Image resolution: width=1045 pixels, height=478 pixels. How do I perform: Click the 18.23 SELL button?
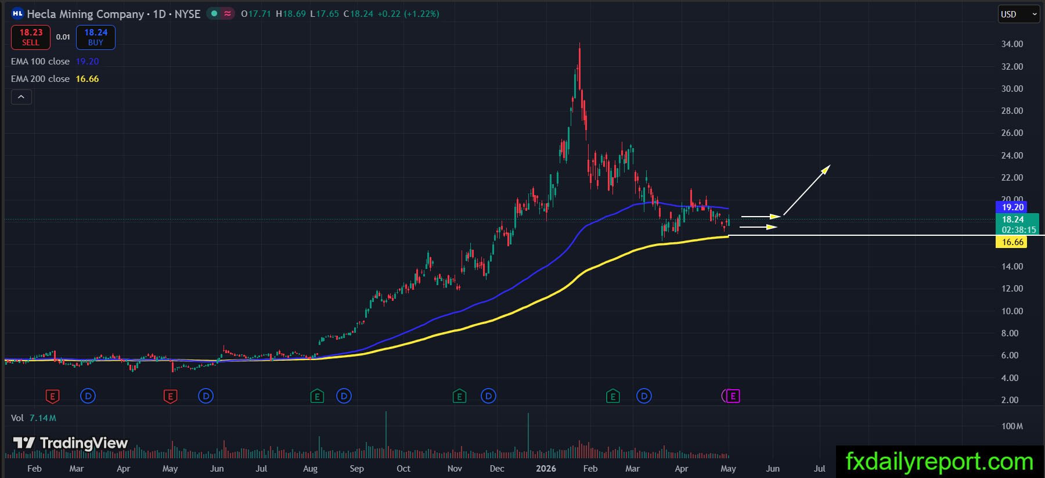coord(31,37)
